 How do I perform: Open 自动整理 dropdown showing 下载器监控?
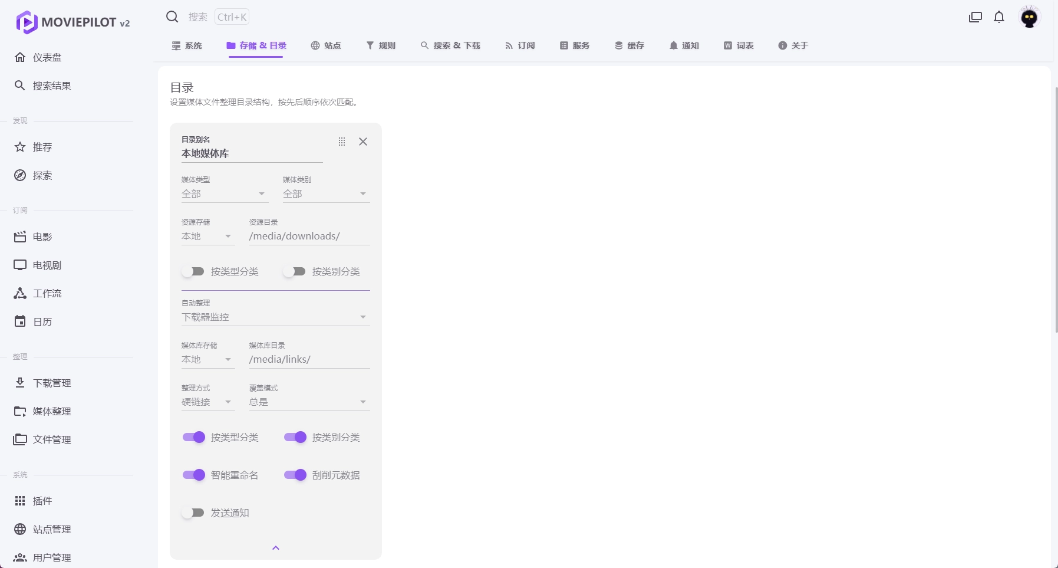coord(276,313)
